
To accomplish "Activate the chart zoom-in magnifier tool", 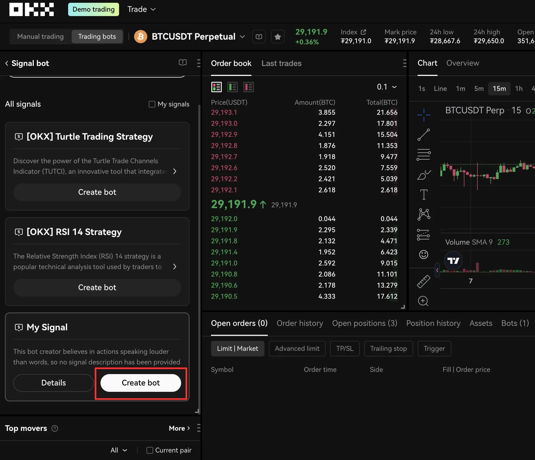I will point(423,301).
